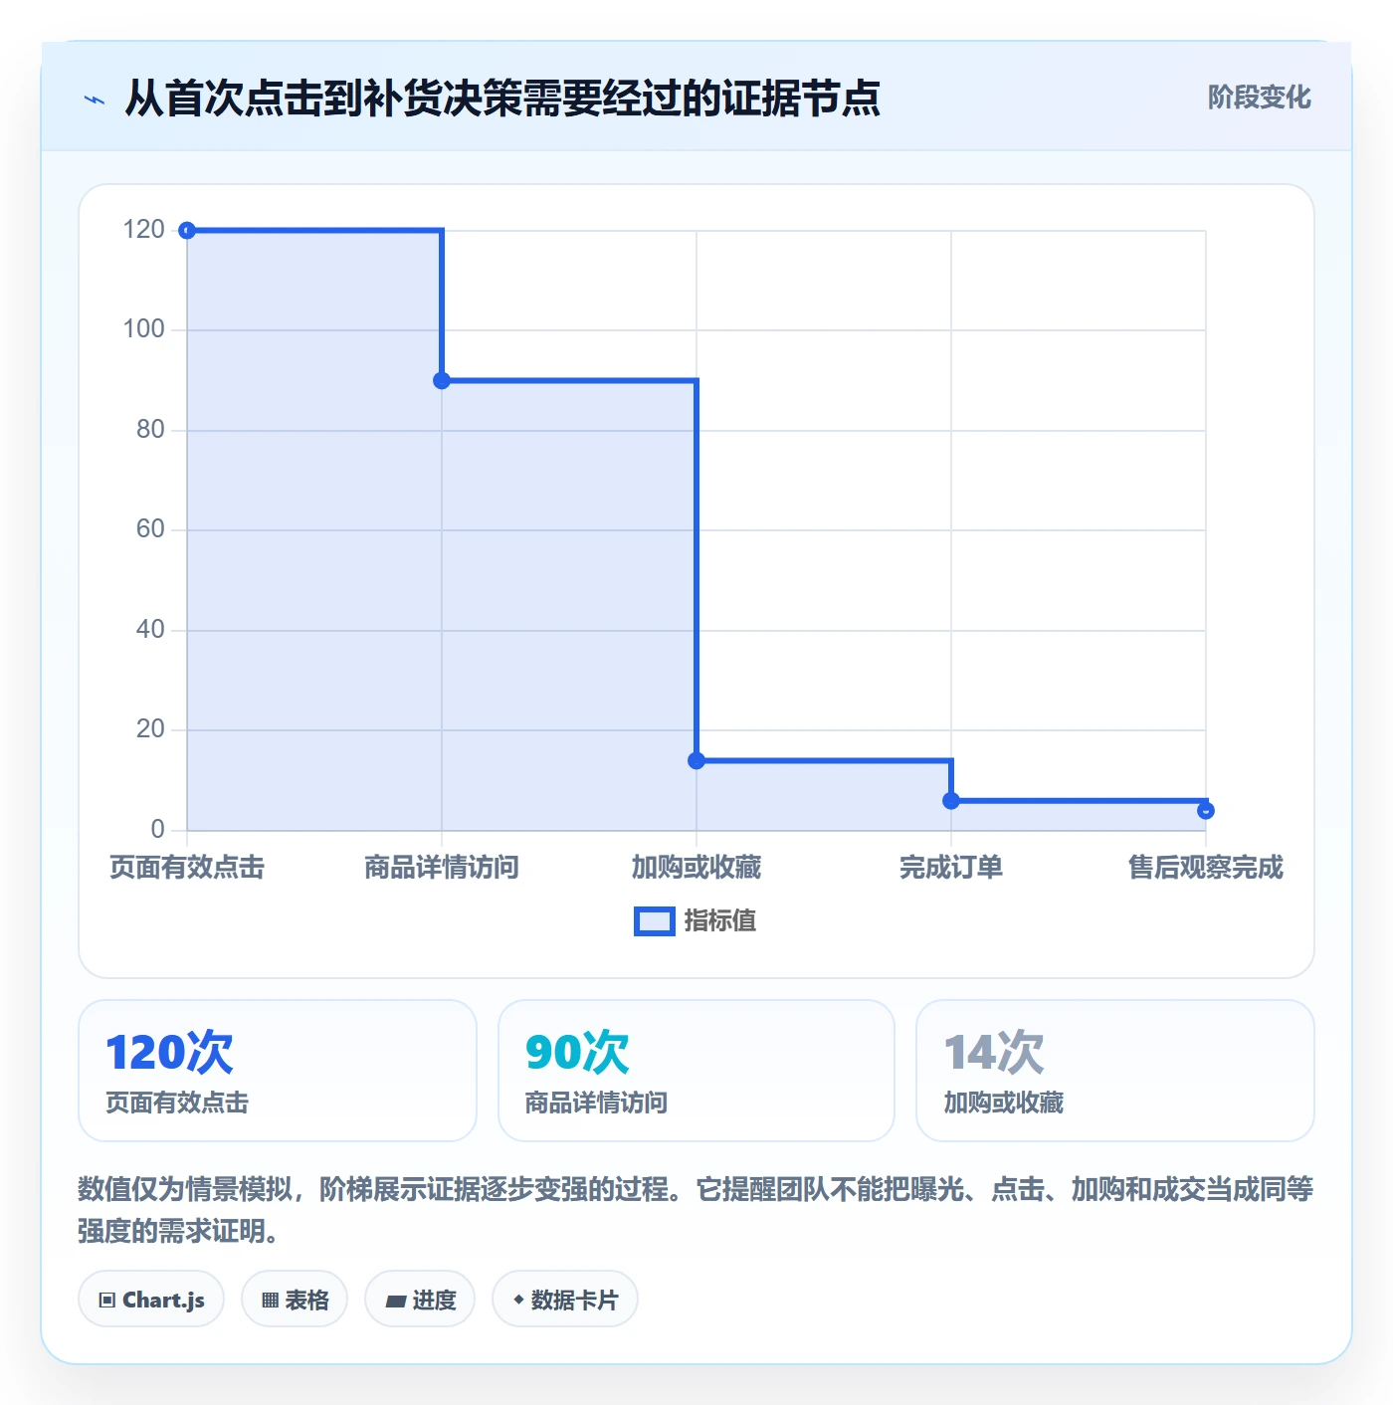Click the 阶段变化 label in header
Image resolution: width=1393 pixels, height=1405 pixels.
[1259, 98]
